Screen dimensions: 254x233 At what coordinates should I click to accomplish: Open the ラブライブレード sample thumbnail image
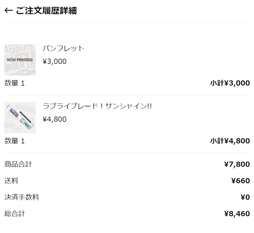pyautogui.click(x=20, y=118)
